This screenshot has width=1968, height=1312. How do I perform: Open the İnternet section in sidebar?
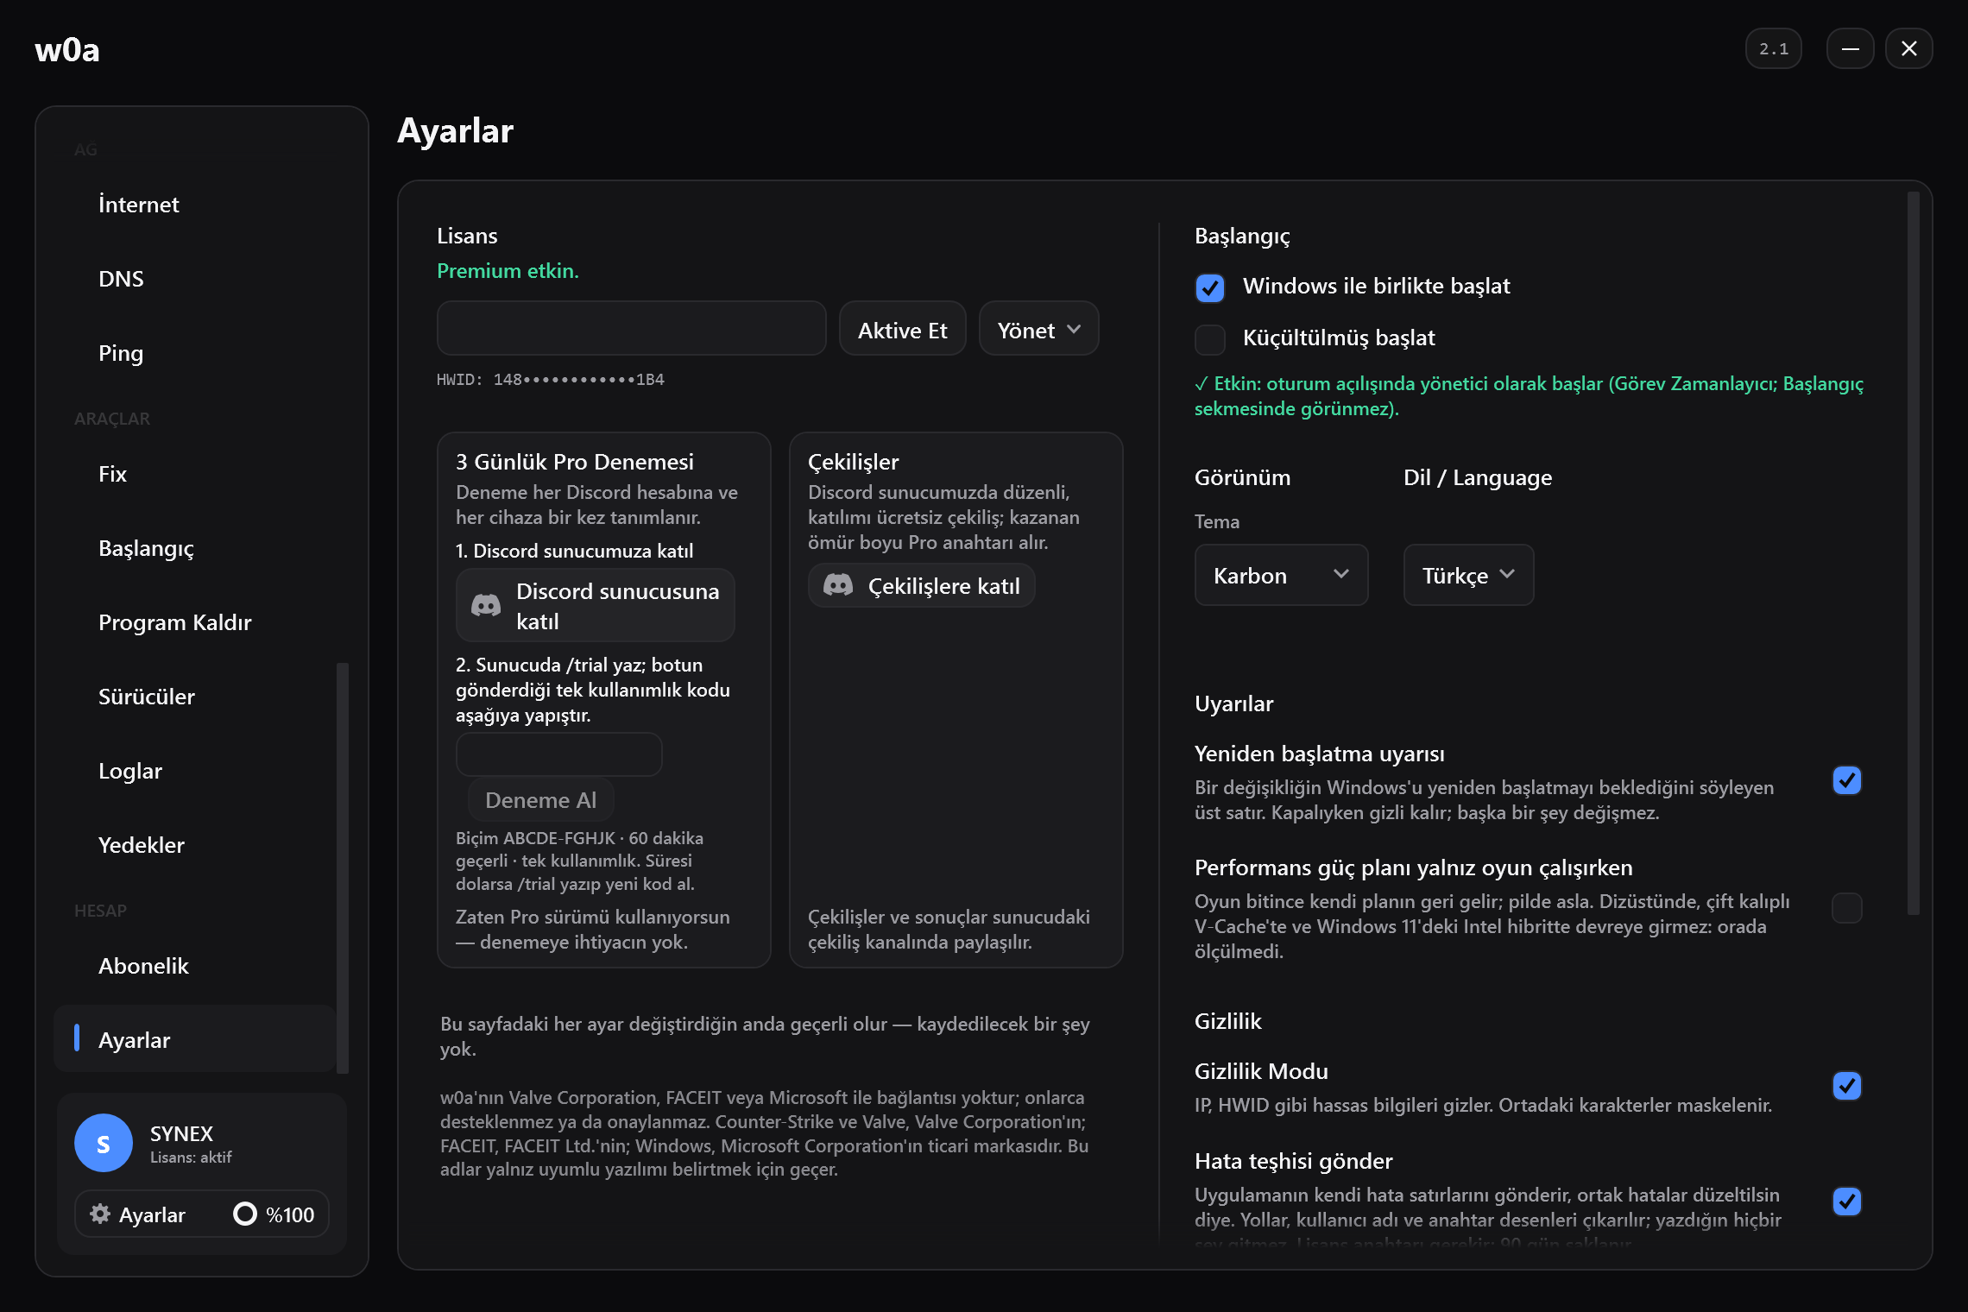(x=194, y=205)
